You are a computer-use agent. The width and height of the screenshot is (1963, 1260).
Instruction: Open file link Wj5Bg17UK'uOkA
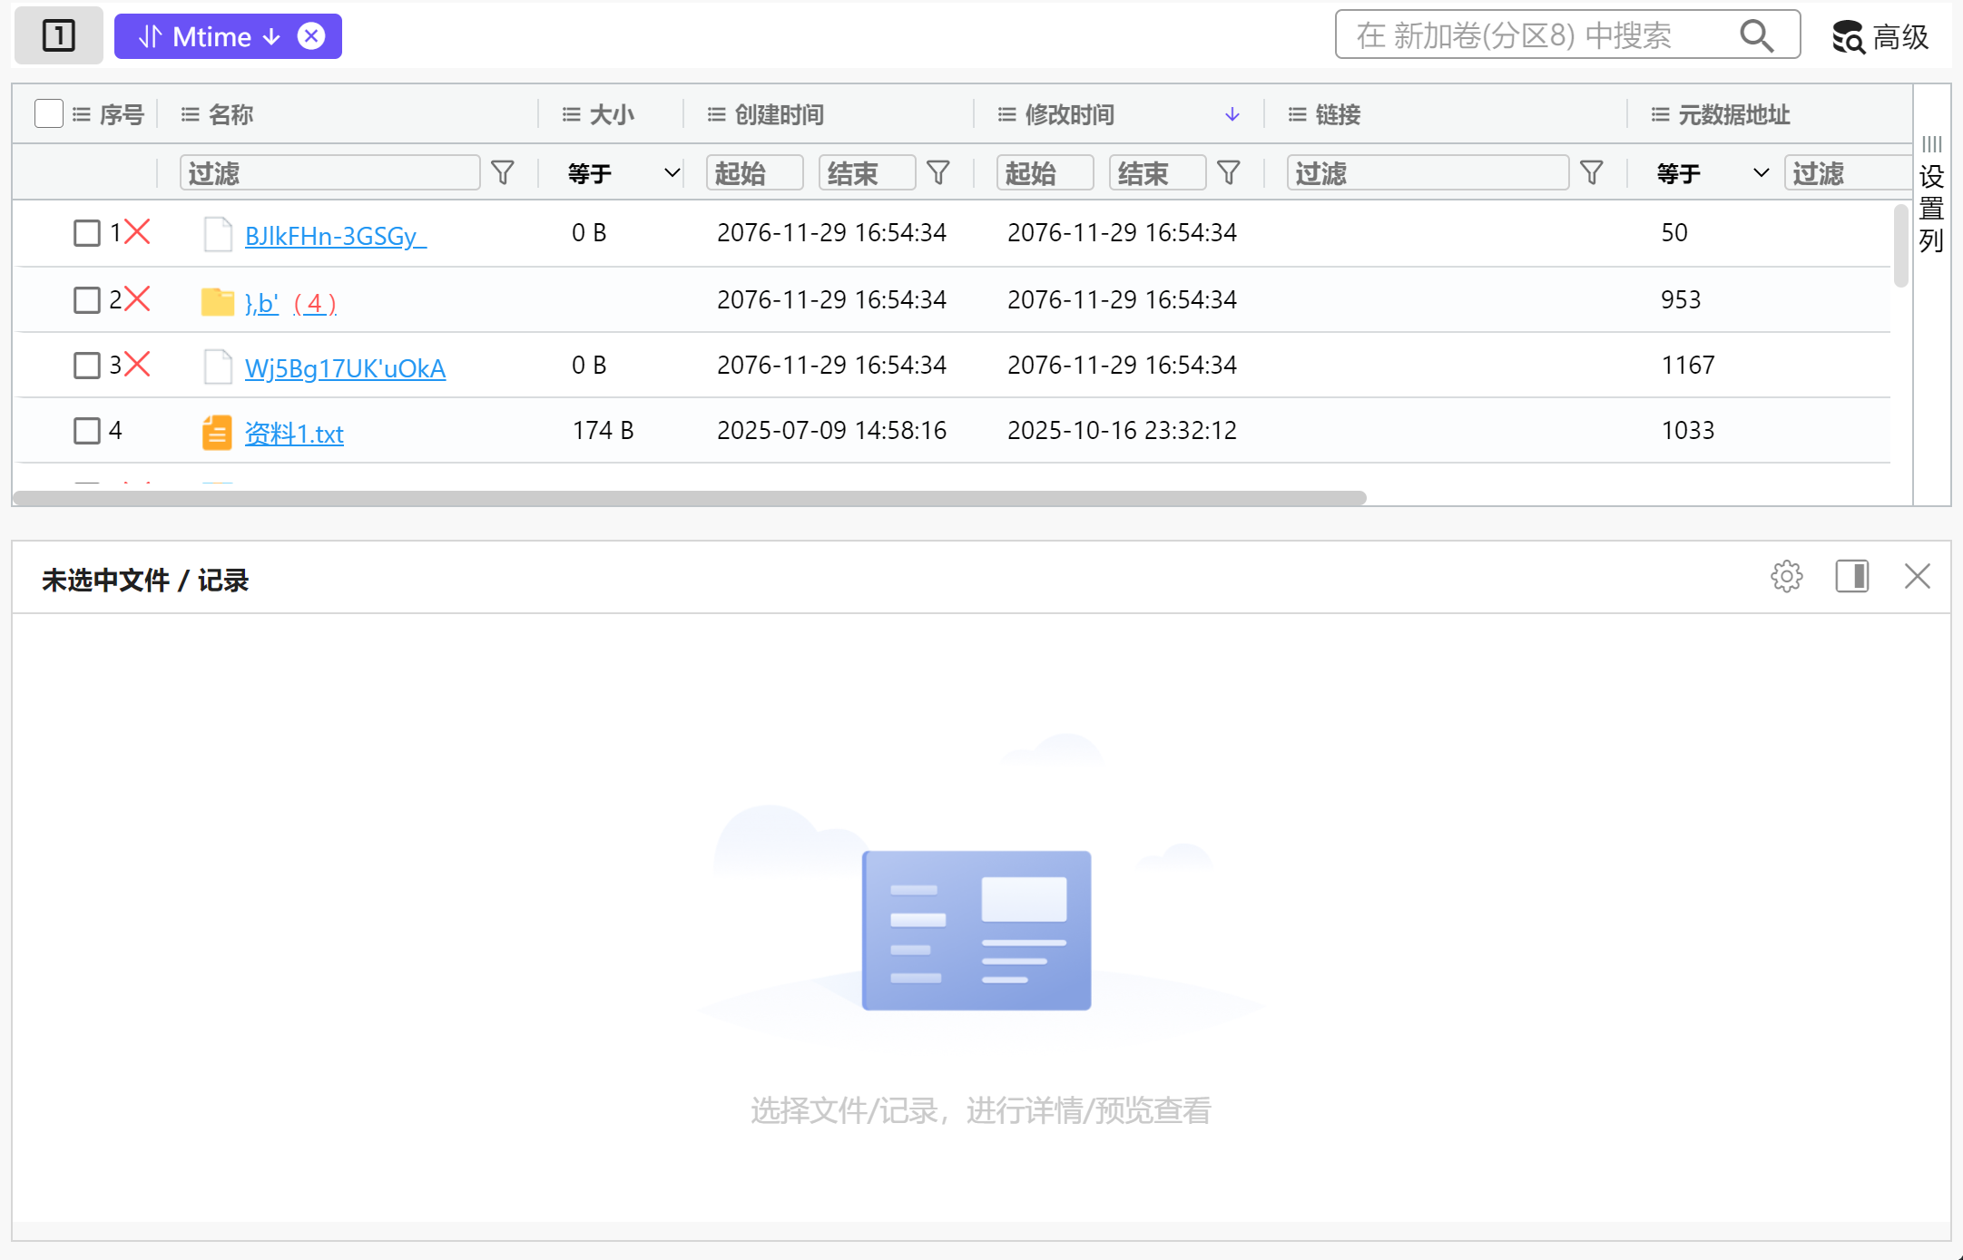345,368
